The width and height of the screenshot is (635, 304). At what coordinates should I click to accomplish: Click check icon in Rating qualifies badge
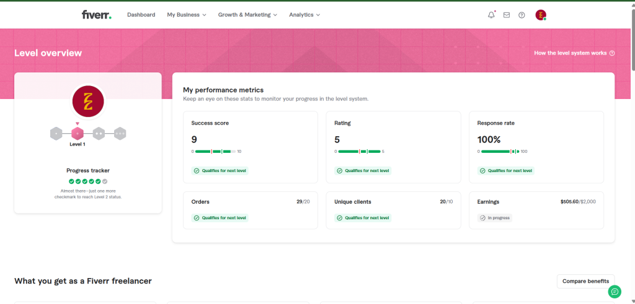pos(340,171)
